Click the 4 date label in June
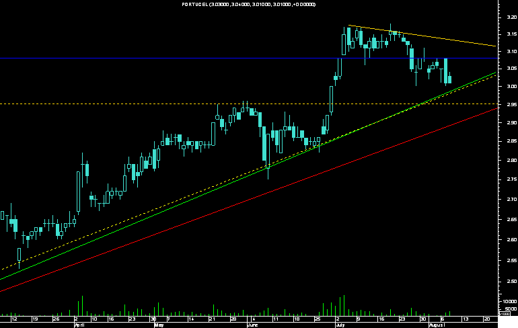 click(254, 319)
